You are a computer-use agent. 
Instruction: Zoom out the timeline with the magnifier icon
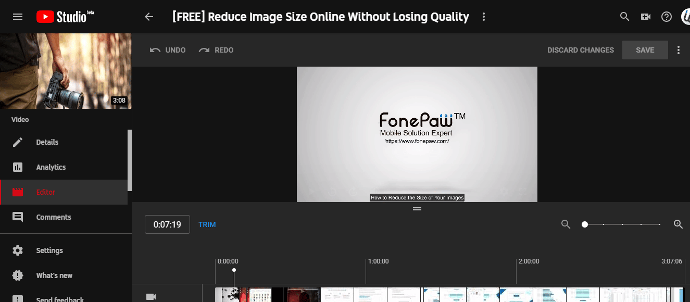[566, 224]
